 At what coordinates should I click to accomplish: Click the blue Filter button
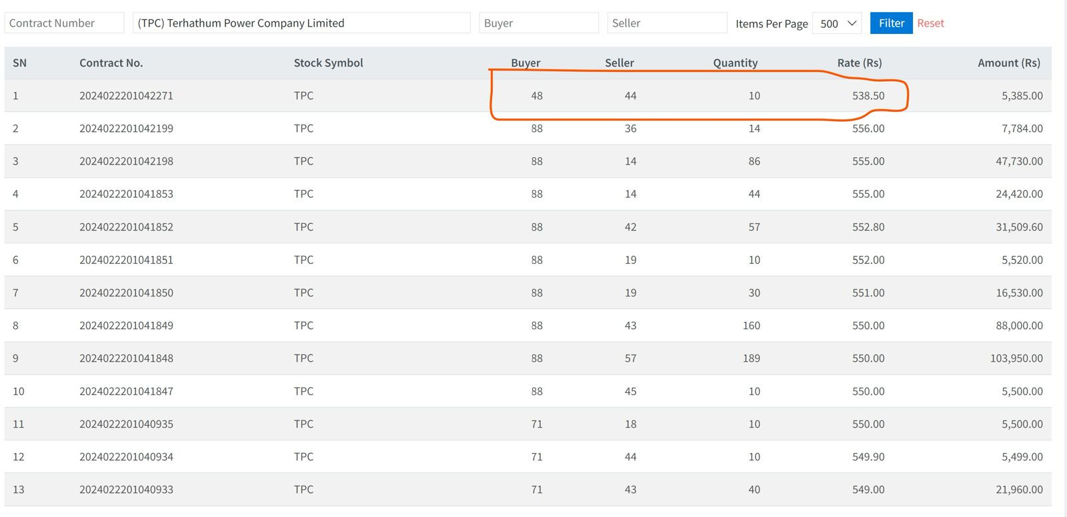(x=891, y=23)
